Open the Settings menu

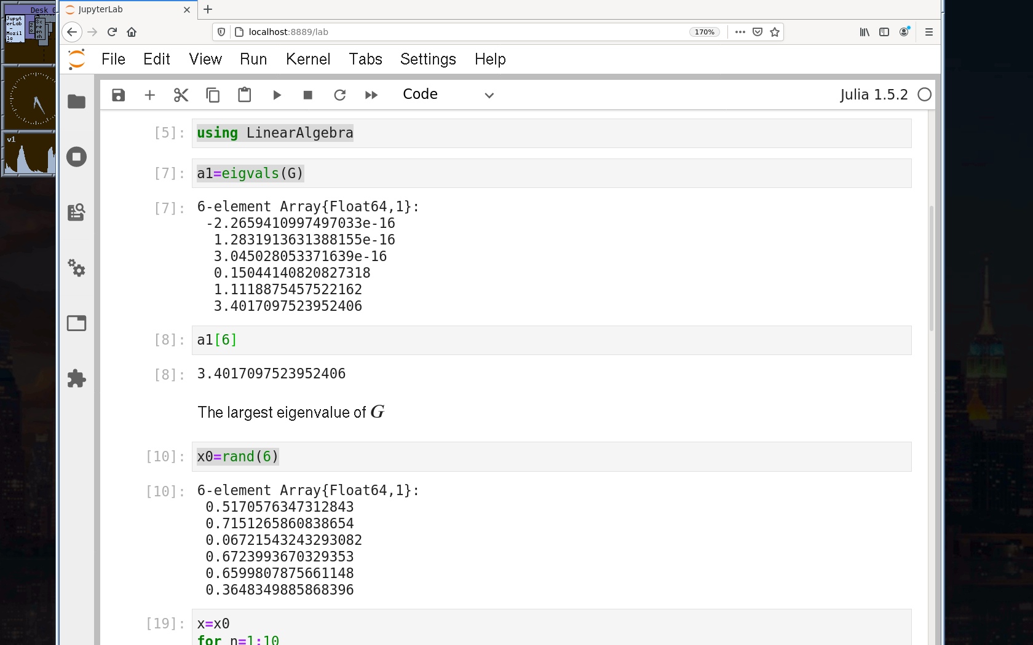coord(428,59)
